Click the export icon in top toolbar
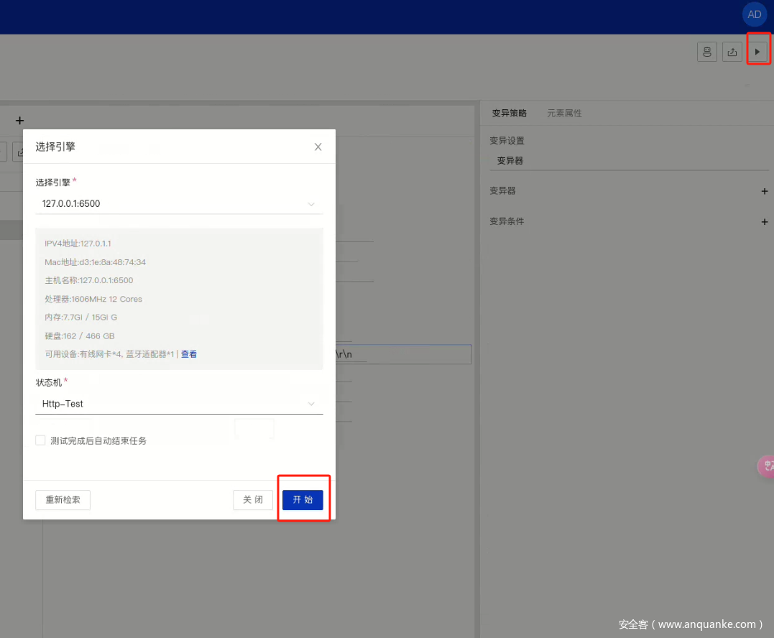This screenshot has height=638, width=774. 732,52
